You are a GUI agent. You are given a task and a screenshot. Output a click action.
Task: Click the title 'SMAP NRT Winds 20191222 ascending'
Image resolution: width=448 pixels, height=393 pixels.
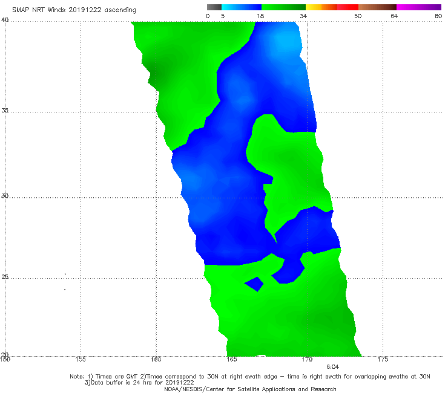pos(74,10)
